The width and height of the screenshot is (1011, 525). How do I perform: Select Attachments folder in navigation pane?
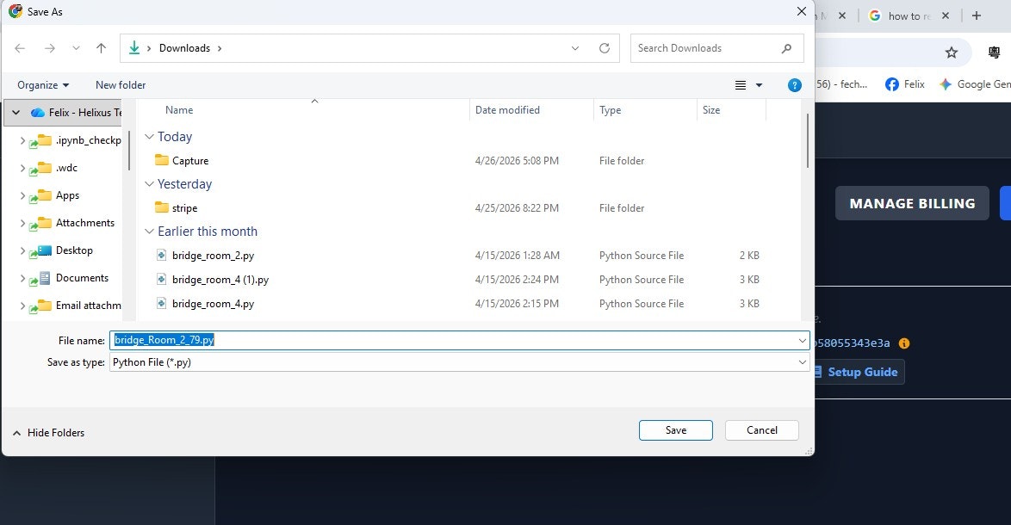[84, 223]
